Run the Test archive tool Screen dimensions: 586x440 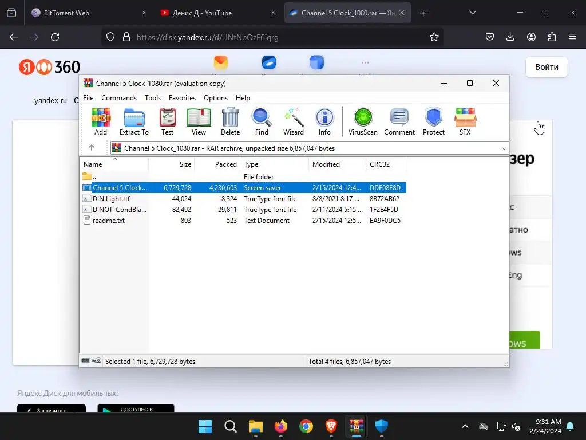(x=167, y=121)
